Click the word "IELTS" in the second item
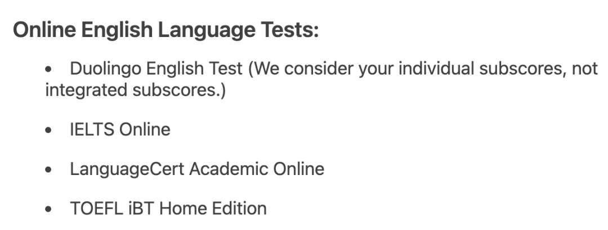Screen dimensions: 608x230 click(x=91, y=130)
